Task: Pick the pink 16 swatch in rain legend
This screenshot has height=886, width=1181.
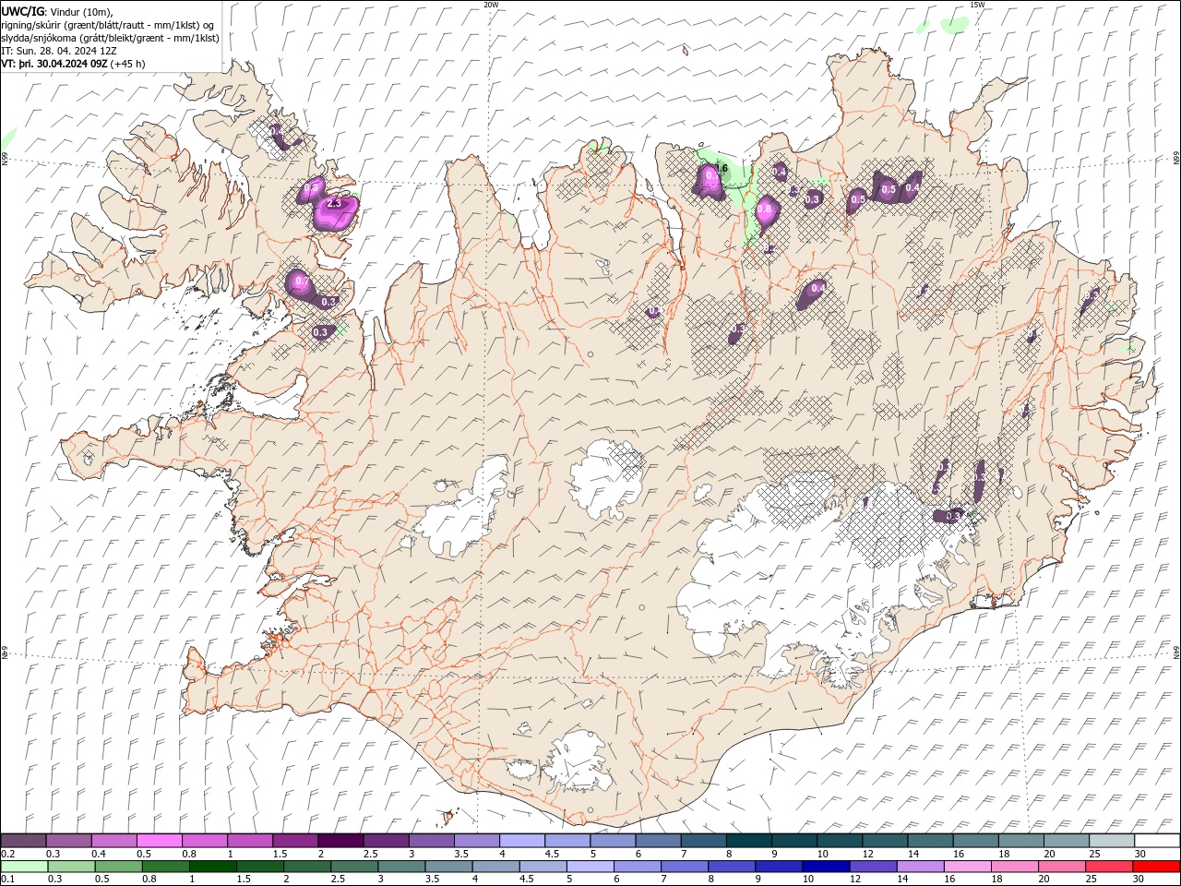Action: (x=966, y=866)
